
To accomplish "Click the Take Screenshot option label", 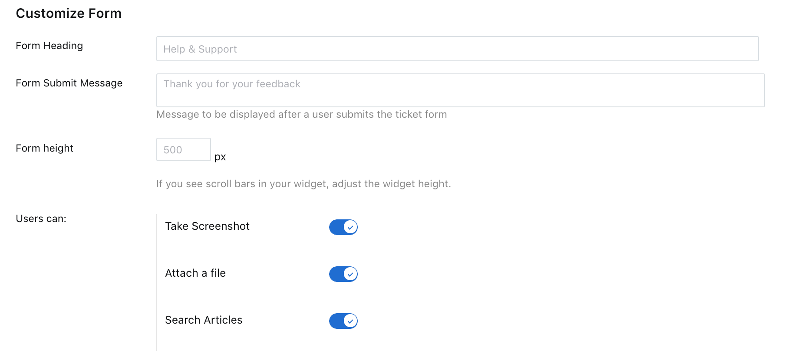I will click(207, 226).
